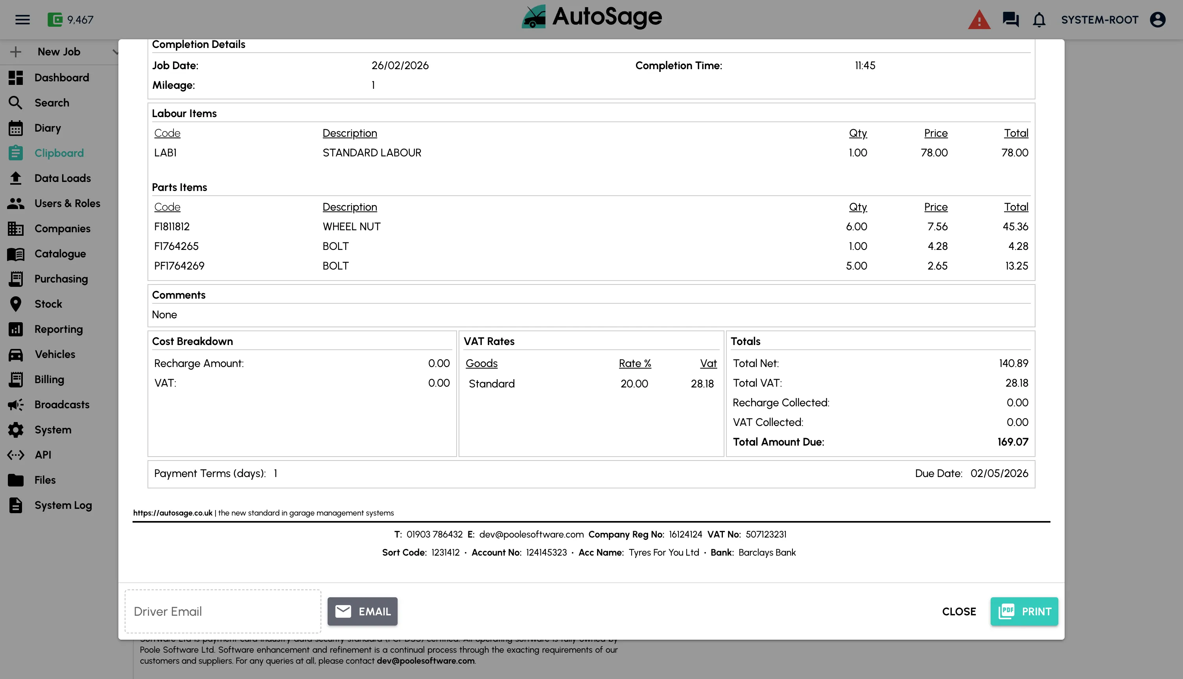Expand the New Job dropdown chevron
The height and width of the screenshot is (679, 1183).
(x=115, y=52)
